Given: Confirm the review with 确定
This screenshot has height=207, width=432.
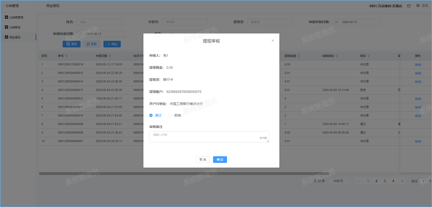Looking at the screenshot, I should [220, 160].
